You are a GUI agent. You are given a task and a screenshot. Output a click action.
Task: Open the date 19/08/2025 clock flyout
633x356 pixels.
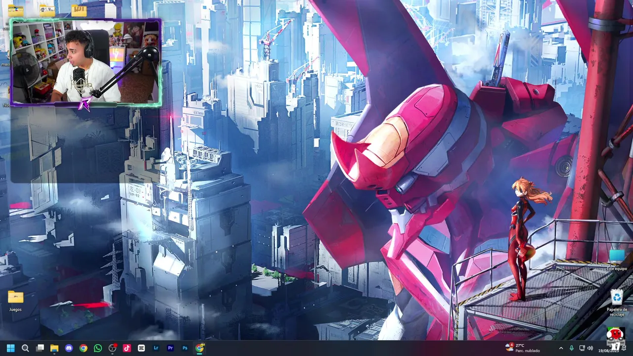coord(608,350)
